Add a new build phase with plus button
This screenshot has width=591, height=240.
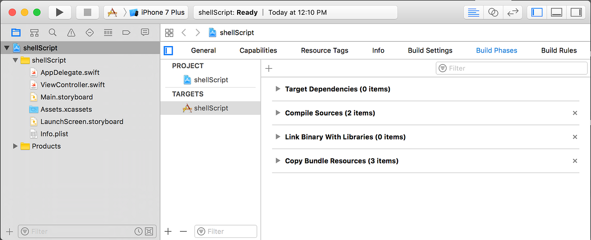tap(269, 68)
